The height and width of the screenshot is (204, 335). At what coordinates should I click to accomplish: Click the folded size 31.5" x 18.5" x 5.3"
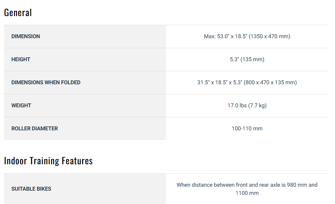click(220, 82)
